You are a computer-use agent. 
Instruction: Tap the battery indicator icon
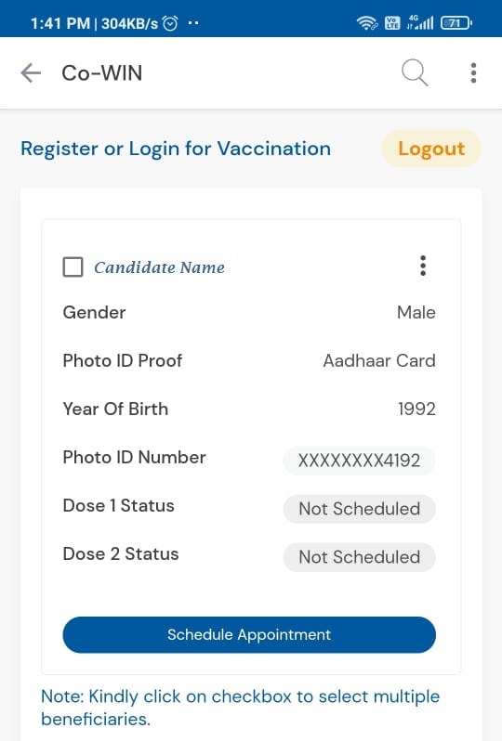coord(456,22)
